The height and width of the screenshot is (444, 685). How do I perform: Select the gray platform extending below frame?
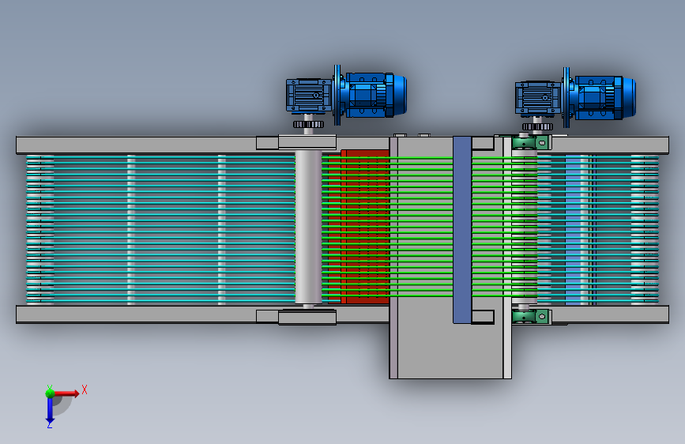coord(450,258)
